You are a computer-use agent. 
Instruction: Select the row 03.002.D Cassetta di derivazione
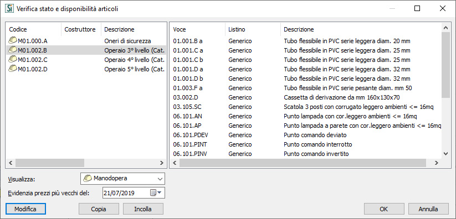pos(305,97)
